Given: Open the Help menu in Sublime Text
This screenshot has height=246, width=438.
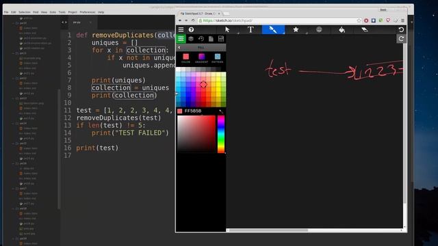Looking at the screenshot, I should 101,12.
